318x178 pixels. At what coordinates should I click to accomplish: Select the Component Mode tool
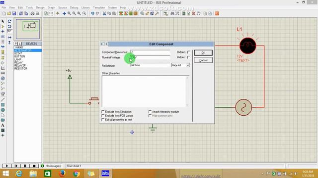point(2,26)
